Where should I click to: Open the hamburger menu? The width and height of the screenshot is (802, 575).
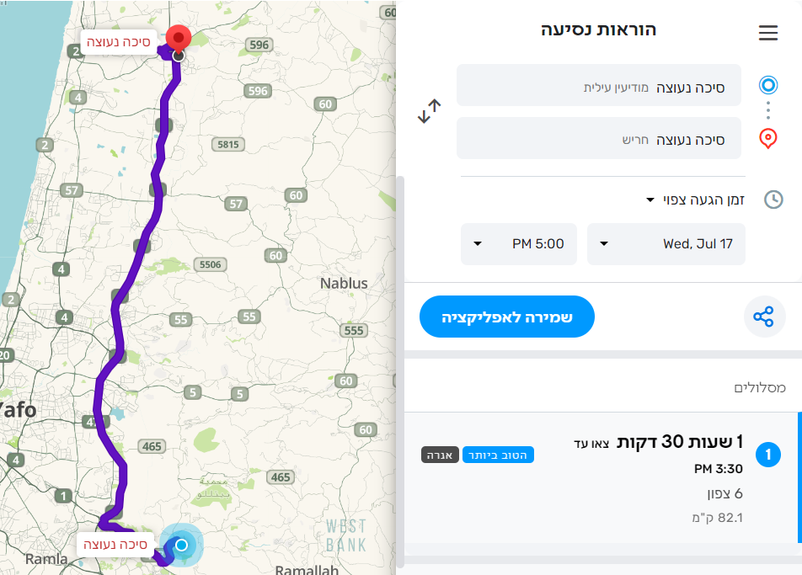pos(767,33)
